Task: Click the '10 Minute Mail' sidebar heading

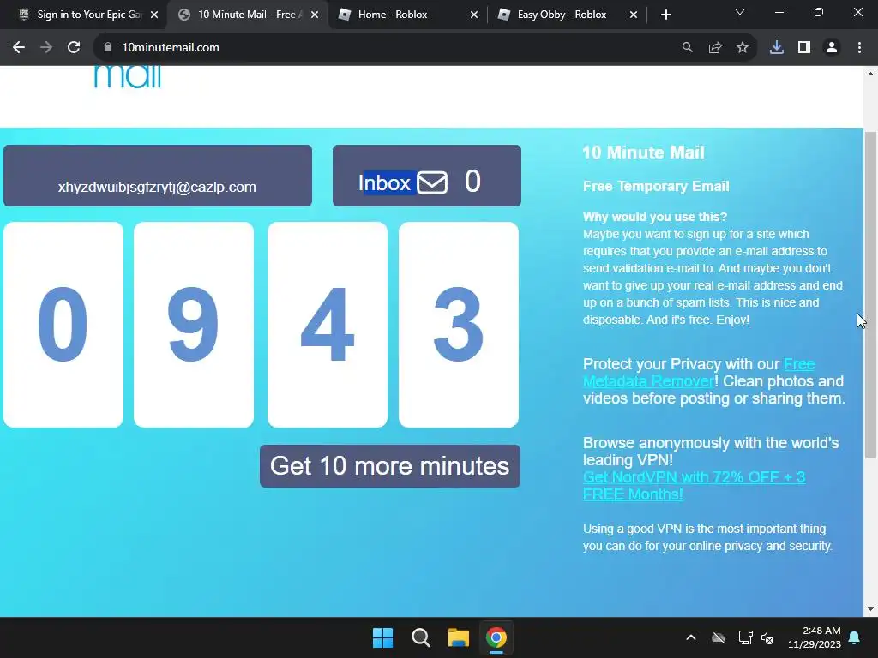Action: (x=643, y=153)
